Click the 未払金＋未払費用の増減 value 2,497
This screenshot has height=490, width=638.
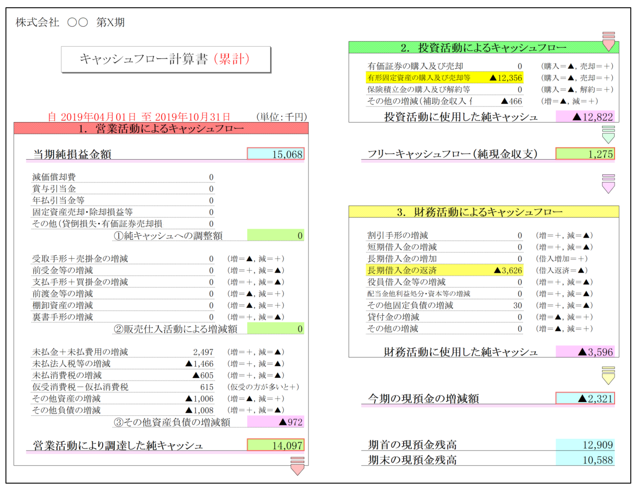pos(203,352)
